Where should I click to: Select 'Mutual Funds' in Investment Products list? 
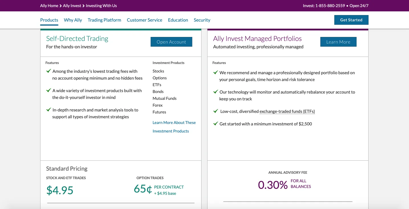click(164, 98)
